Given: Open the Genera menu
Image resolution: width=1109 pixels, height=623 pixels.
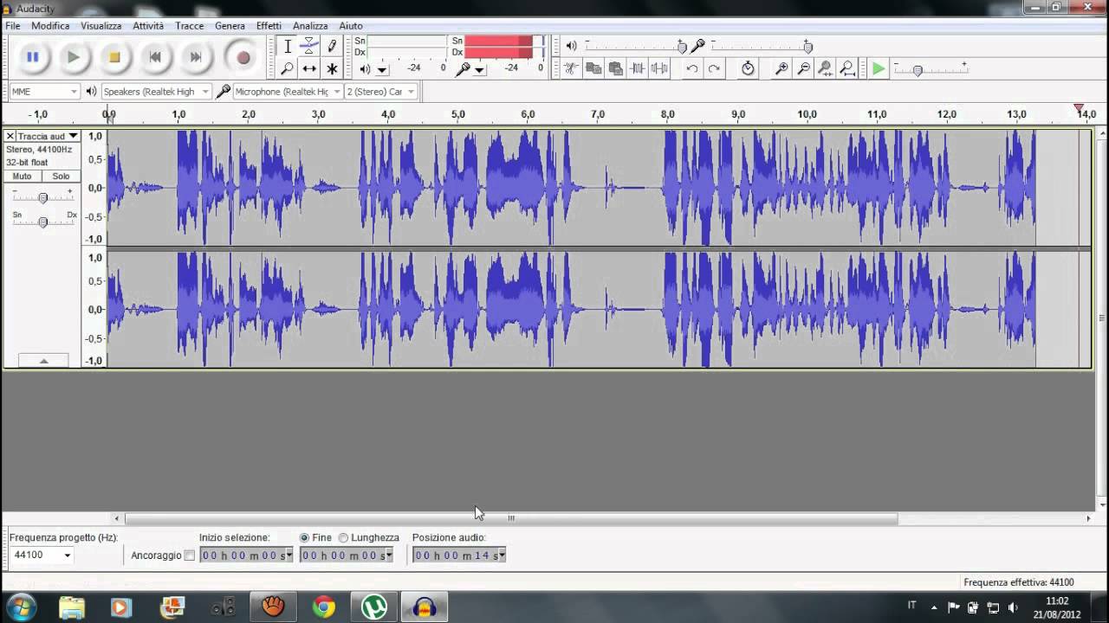Looking at the screenshot, I should (x=230, y=26).
